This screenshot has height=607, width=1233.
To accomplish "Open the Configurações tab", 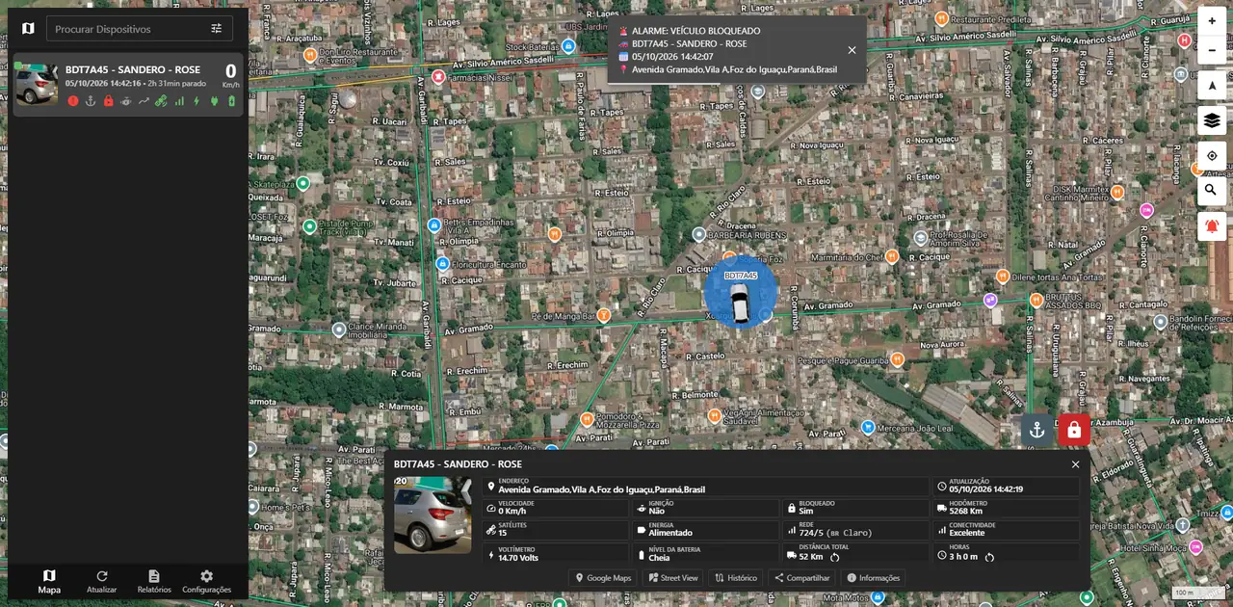I will (x=207, y=581).
